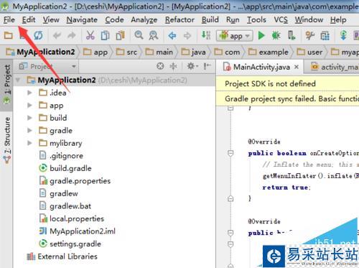The width and height of the screenshot is (359, 268).
Task: Click the Find magnifier icon
Action: [x=139, y=35]
